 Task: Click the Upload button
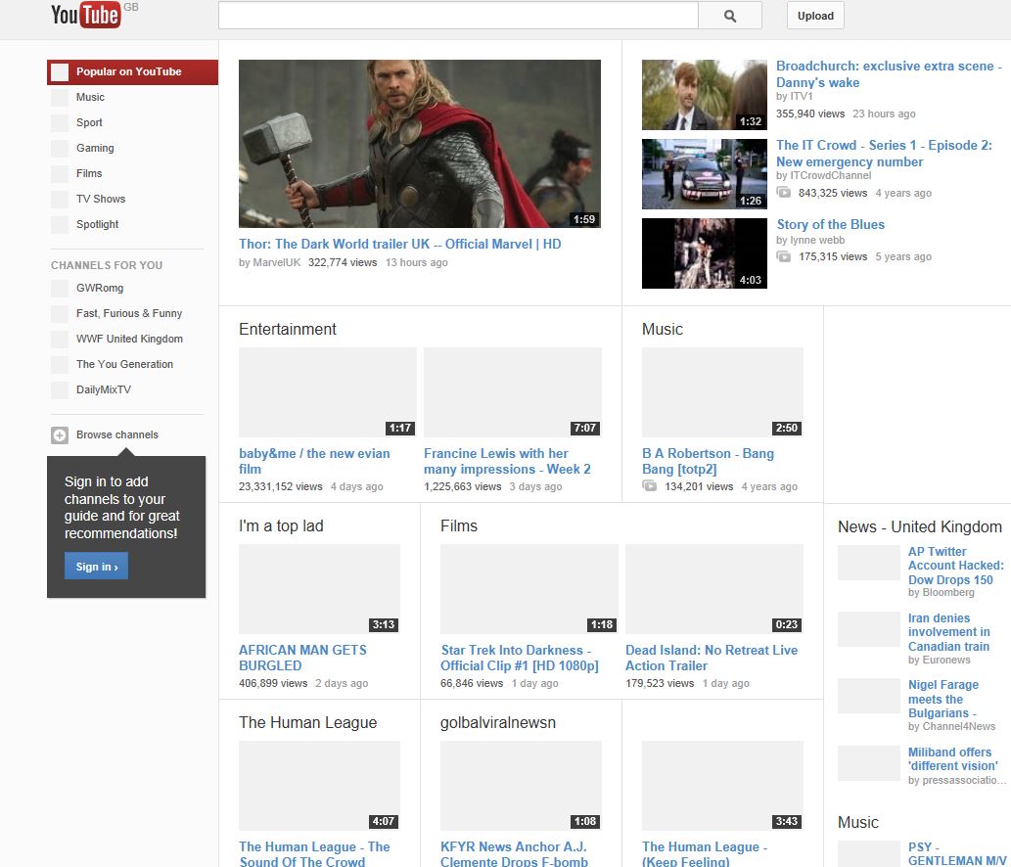(815, 16)
